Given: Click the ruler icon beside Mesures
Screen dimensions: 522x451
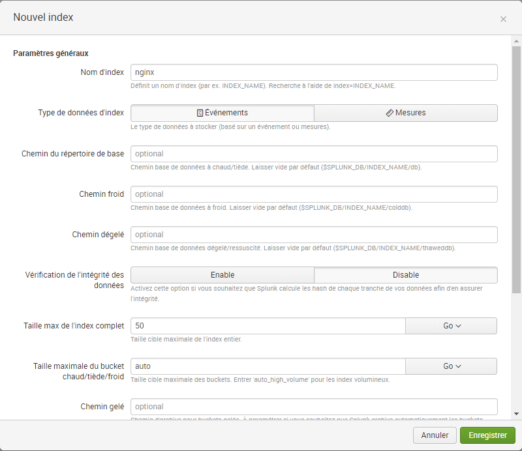Looking at the screenshot, I should point(390,113).
